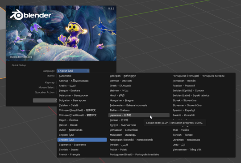Select Indonesian - Bahasa indonesia
The height and width of the screenshot is (163, 241).
click(139, 105)
